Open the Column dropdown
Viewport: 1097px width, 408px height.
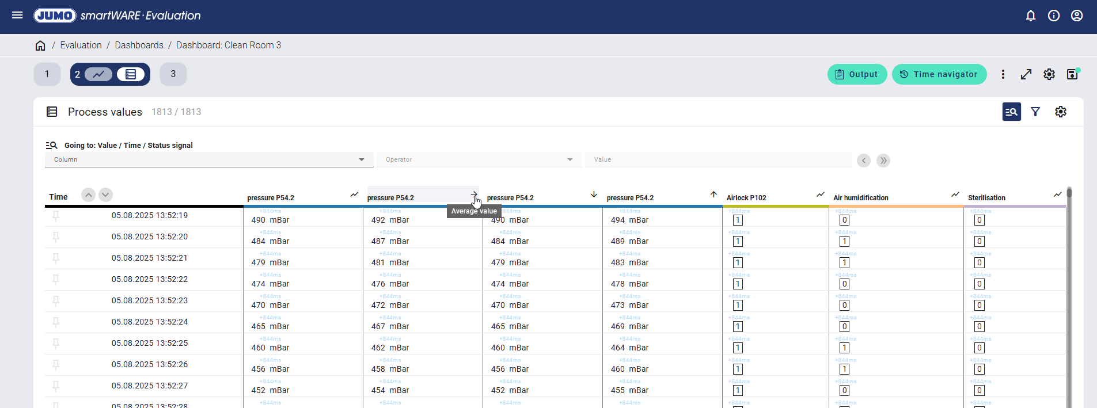[208, 159]
